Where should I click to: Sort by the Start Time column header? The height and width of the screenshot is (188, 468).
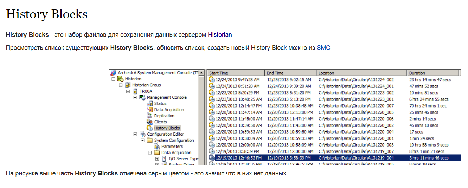click(235, 73)
